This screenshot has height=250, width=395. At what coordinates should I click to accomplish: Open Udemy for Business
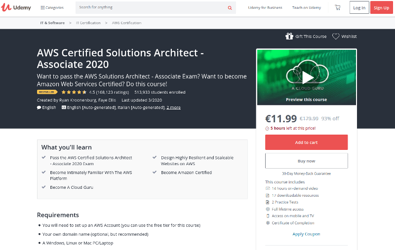point(265,7)
